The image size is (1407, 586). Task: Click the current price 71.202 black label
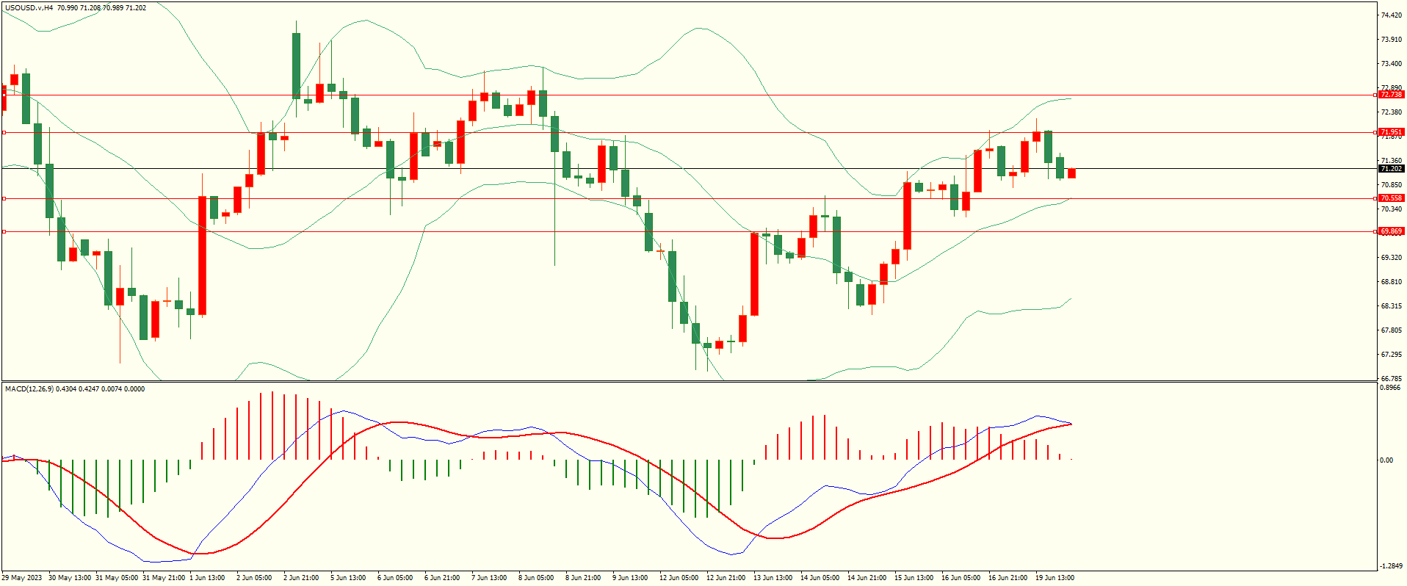[x=1391, y=169]
